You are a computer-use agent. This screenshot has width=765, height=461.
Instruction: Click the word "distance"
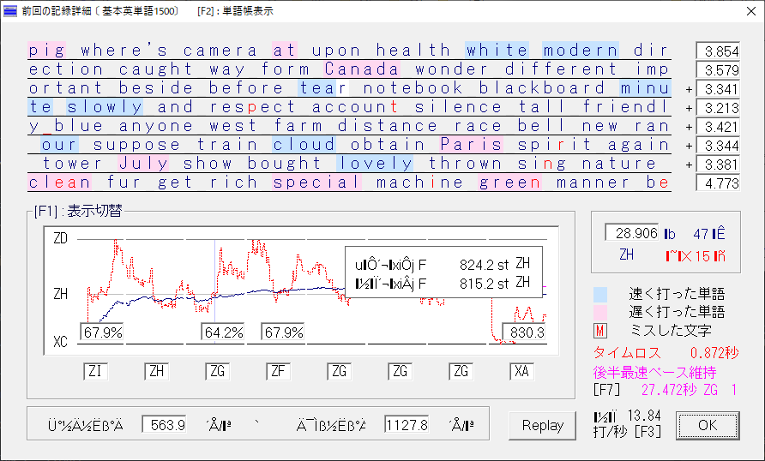coord(388,126)
